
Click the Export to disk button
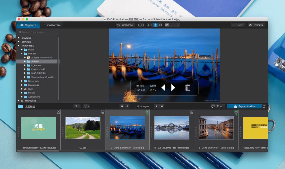[x=245, y=106]
